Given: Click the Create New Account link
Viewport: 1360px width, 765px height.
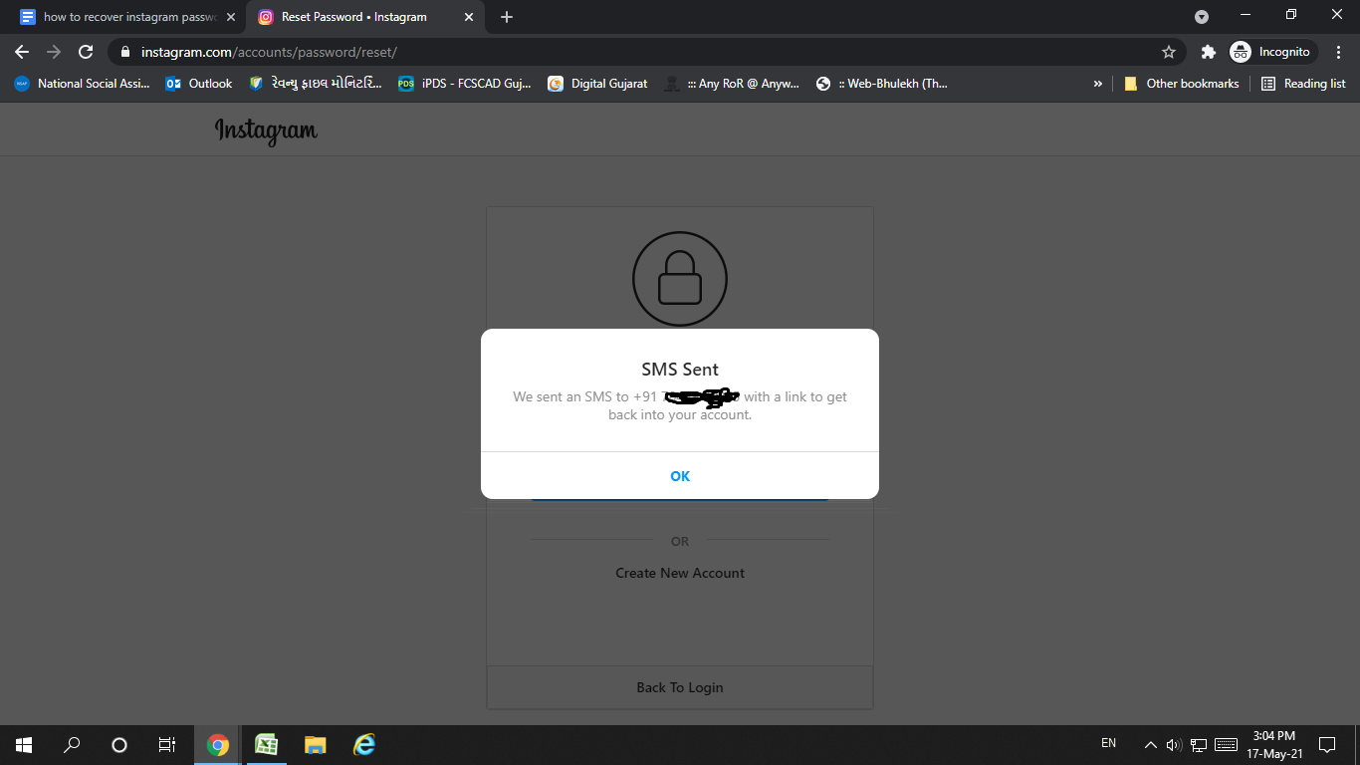Looking at the screenshot, I should pos(680,573).
